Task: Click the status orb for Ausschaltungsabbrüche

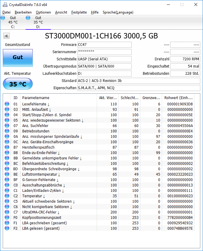Action: [x=7, y=185]
